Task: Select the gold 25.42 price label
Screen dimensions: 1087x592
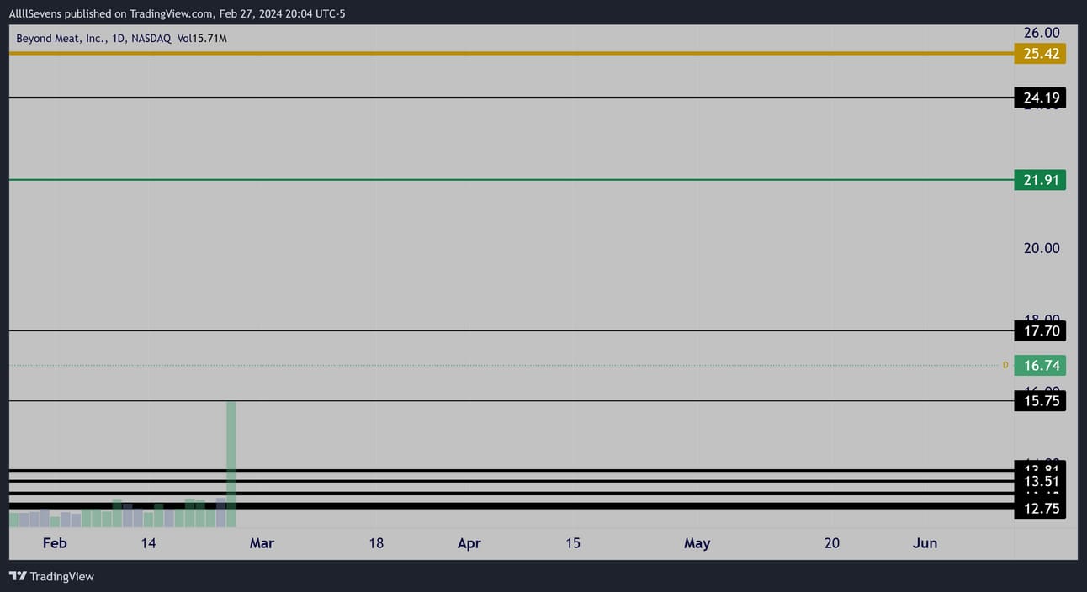Action: 1041,54
